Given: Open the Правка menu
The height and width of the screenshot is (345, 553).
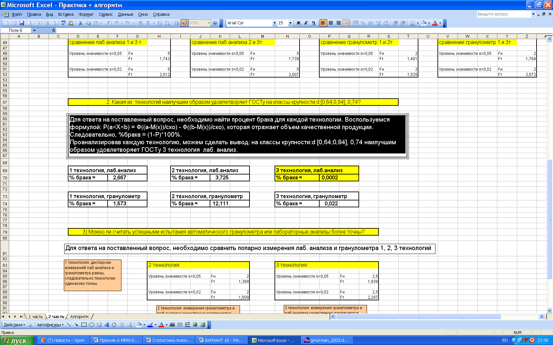Looking at the screenshot, I should (x=34, y=14).
